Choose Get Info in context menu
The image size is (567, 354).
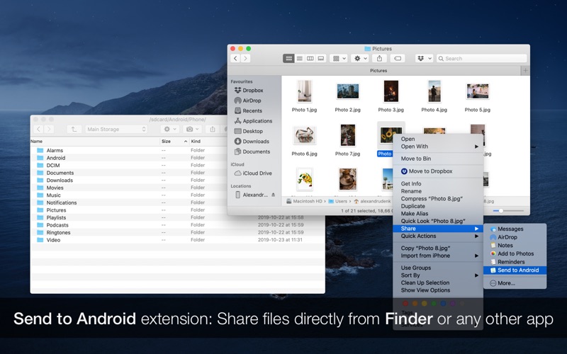[x=438, y=183]
